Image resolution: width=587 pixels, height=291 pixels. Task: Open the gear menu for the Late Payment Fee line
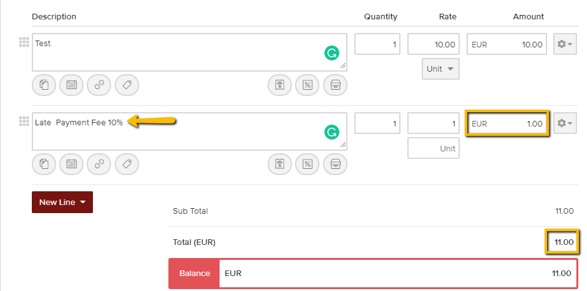click(x=565, y=123)
